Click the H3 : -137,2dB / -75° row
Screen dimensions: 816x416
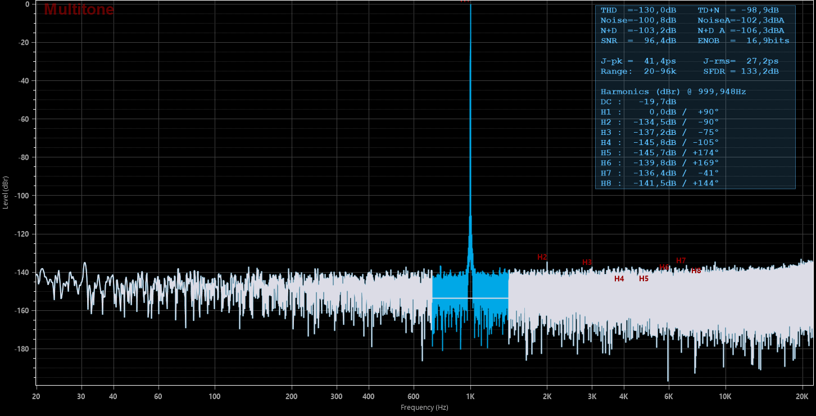pyautogui.click(x=660, y=132)
